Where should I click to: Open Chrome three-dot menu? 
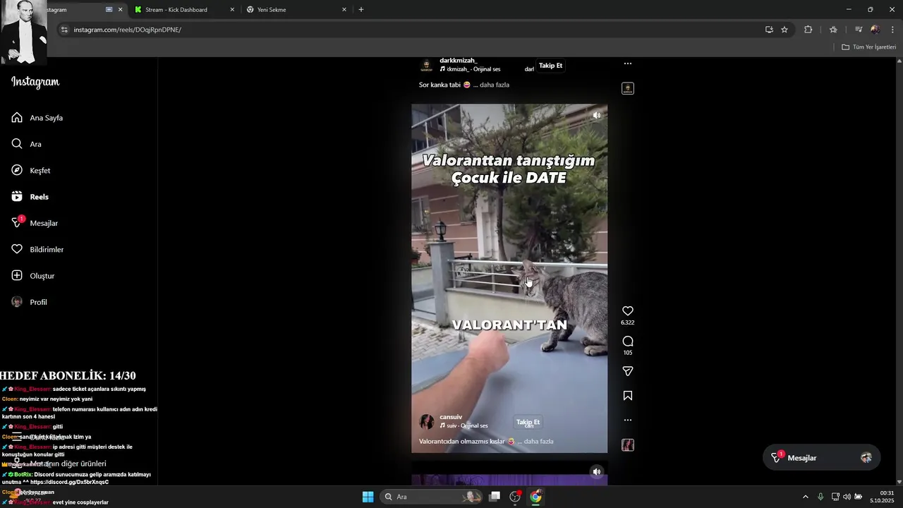(893, 30)
